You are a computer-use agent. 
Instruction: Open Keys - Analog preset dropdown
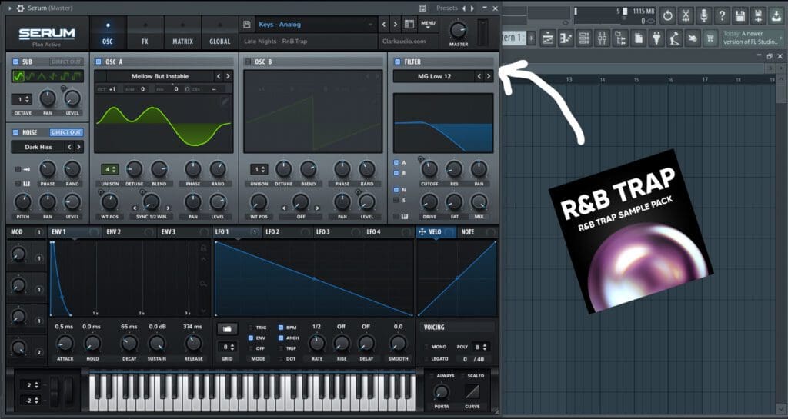pyautogui.click(x=316, y=24)
